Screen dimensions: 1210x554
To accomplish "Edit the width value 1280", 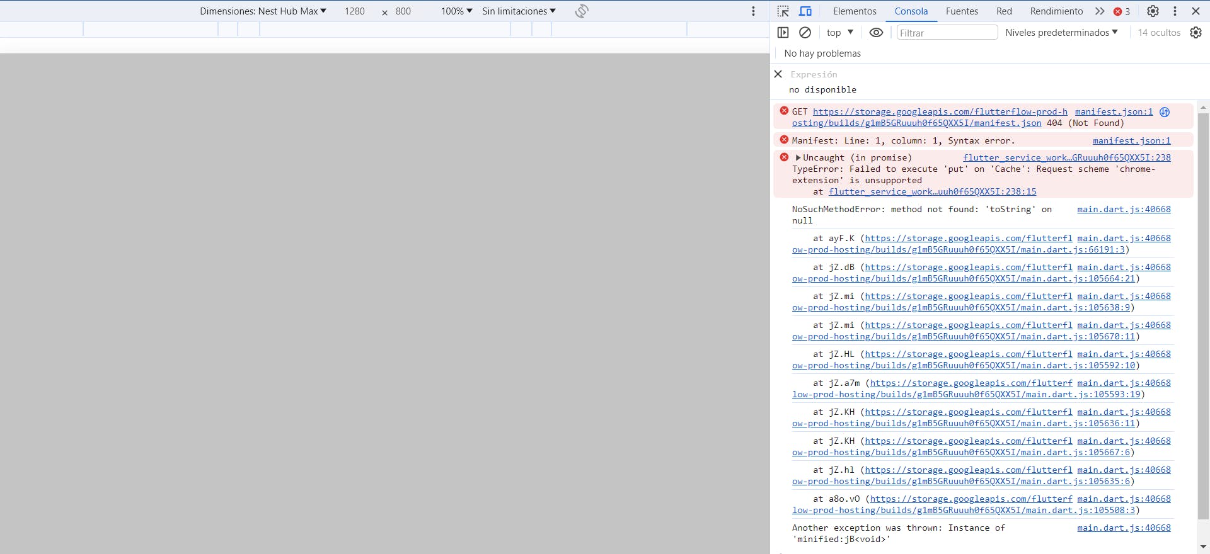I will pos(355,11).
